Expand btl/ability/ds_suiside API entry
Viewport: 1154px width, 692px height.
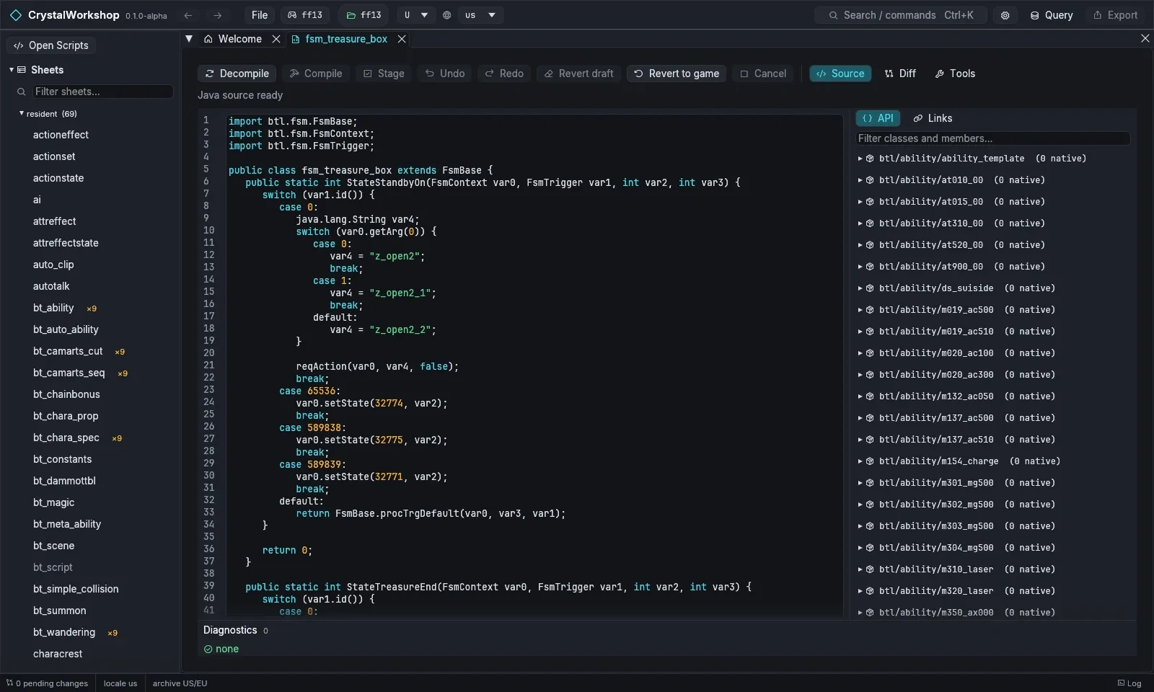tap(860, 288)
